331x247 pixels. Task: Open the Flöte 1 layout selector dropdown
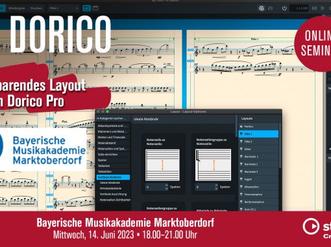[64, 8]
